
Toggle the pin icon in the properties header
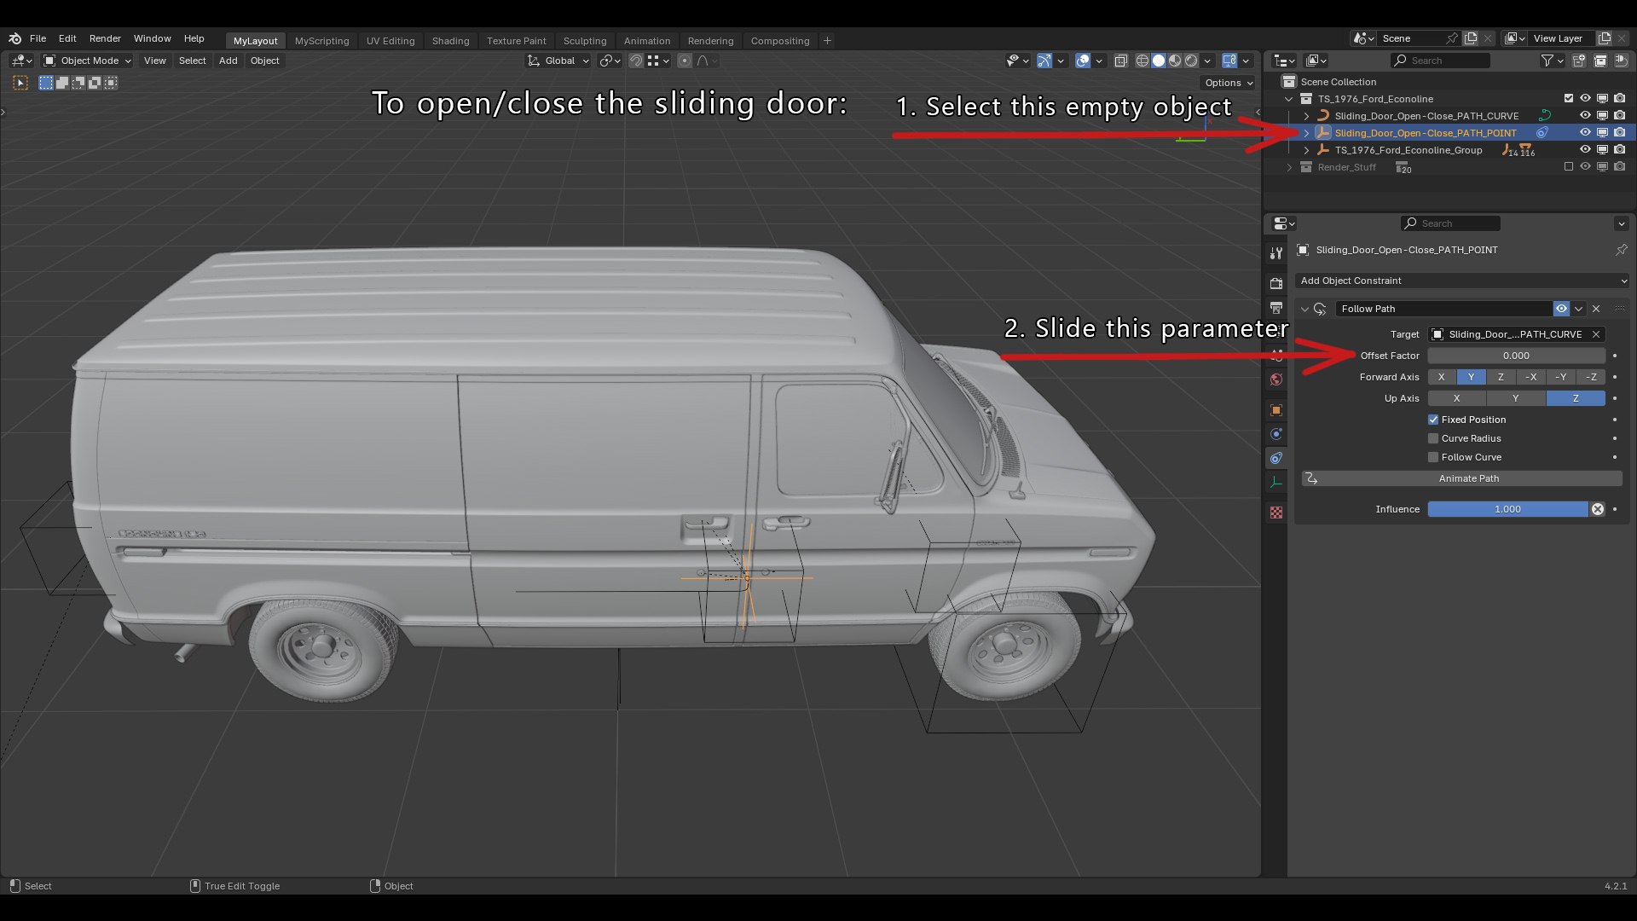[x=1621, y=250]
